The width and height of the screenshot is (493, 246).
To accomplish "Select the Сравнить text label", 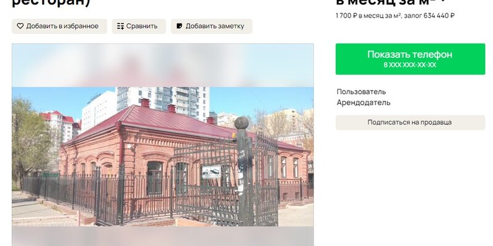I will [x=142, y=26].
